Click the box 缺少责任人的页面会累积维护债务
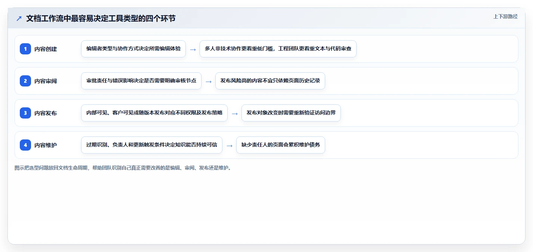Image resolution: width=533 pixels, height=252 pixels. coord(281,145)
